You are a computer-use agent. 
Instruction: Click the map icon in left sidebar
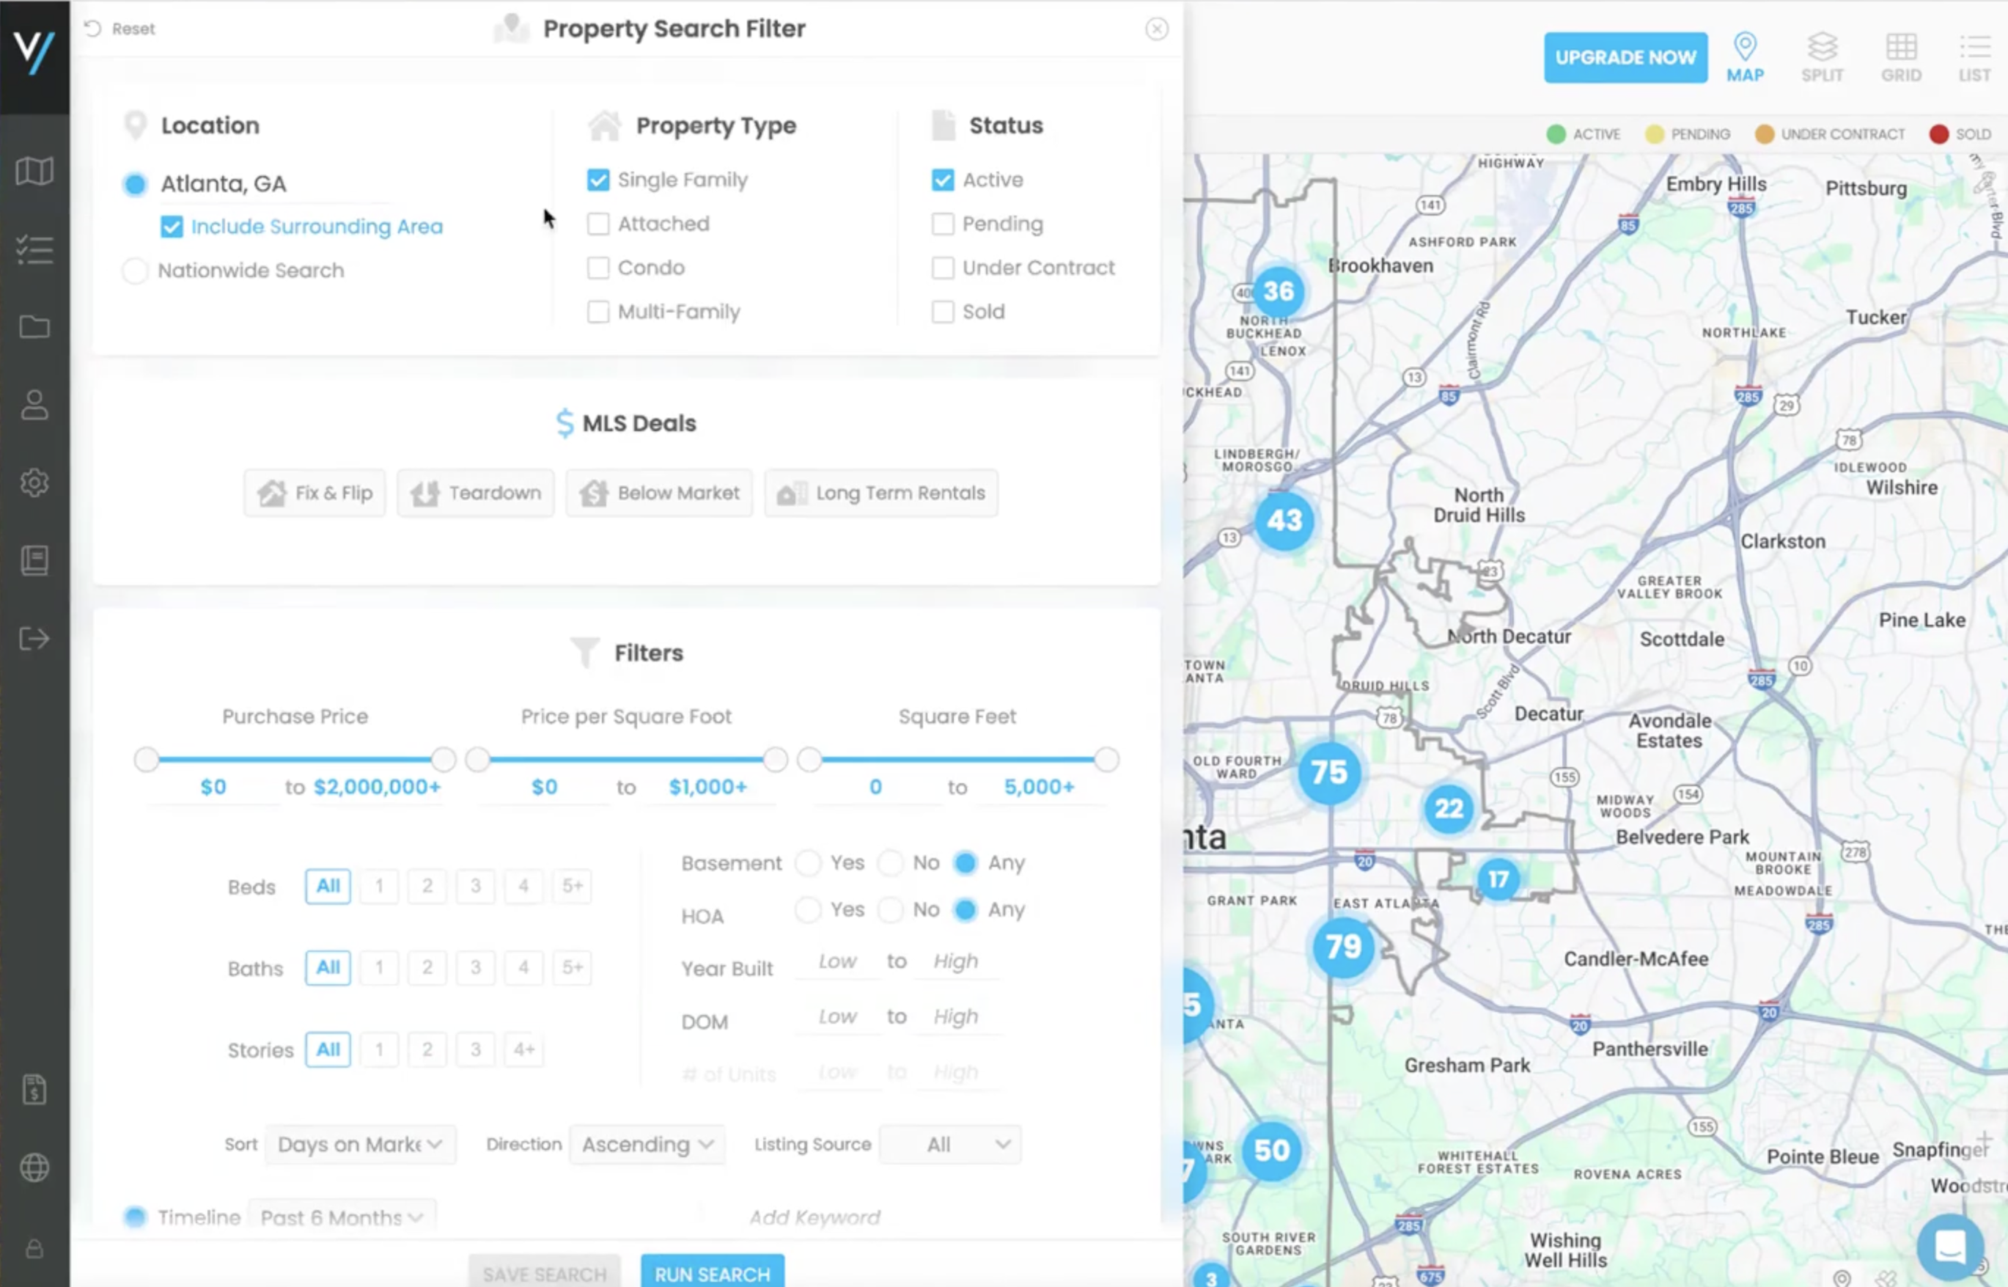click(x=34, y=172)
